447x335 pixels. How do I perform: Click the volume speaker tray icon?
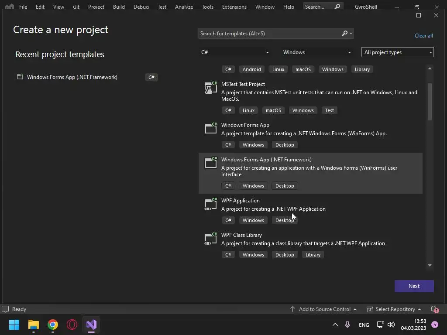[x=391, y=325]
